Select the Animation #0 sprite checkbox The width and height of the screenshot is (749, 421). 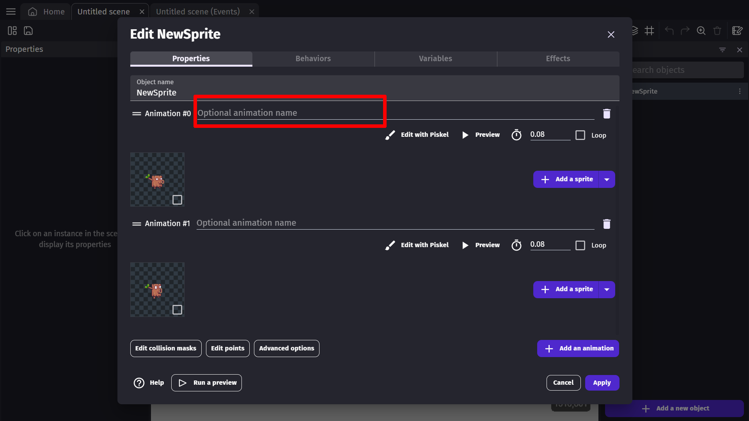point(177,200)
